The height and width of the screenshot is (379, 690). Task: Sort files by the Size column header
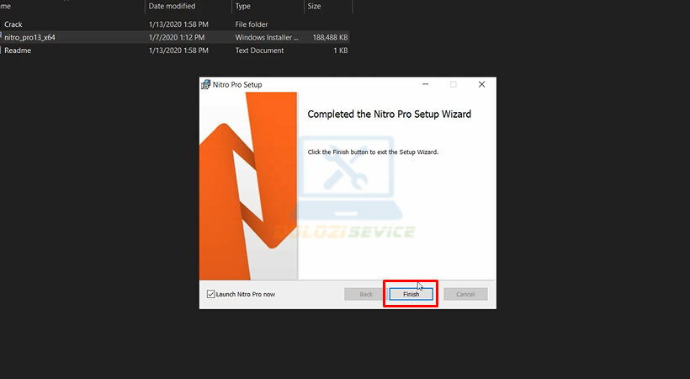point(314,6)
